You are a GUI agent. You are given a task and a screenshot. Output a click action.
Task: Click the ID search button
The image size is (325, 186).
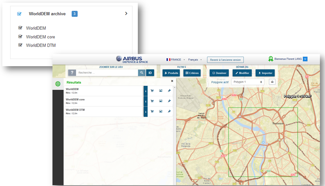(150, 73)
